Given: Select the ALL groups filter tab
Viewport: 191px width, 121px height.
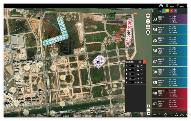Looking at the screenshot, I should click(x=160, y=11).
